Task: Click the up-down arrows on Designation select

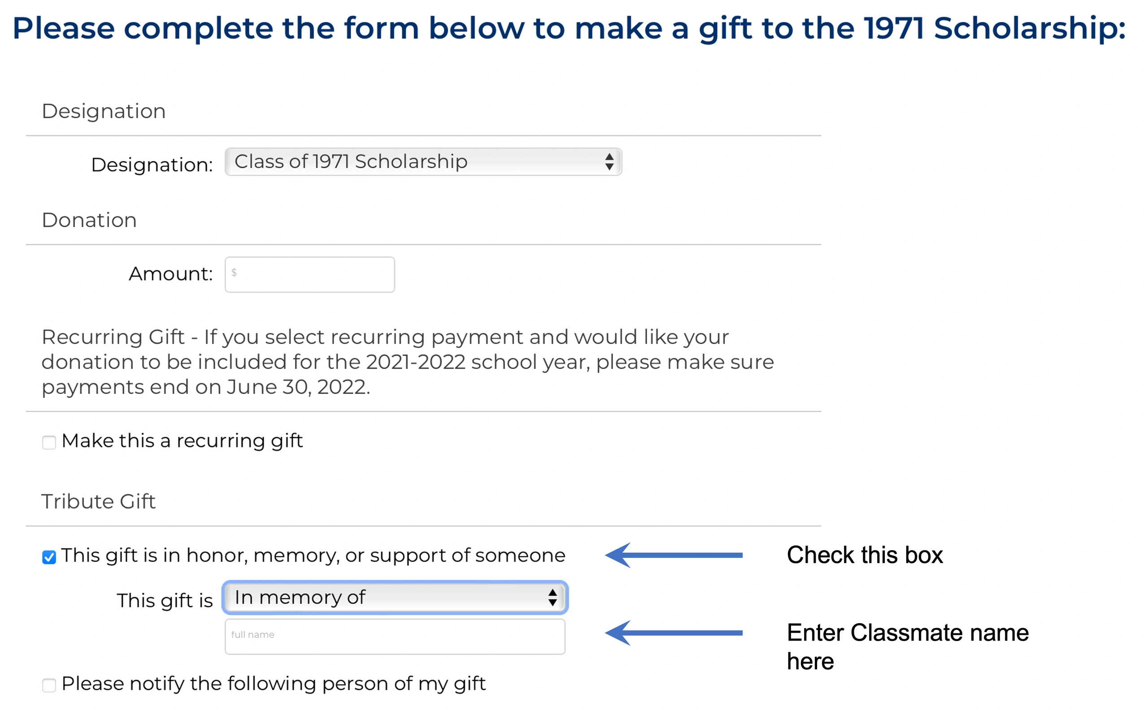Action: tap(609, 162)
